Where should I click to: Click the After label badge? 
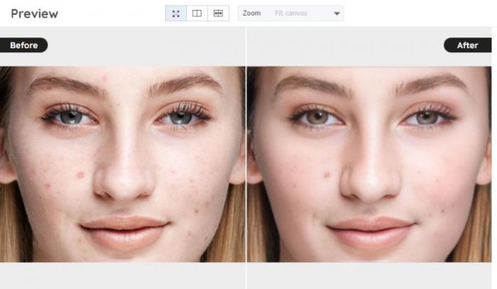pyautogui.click(x=467, y=45)
